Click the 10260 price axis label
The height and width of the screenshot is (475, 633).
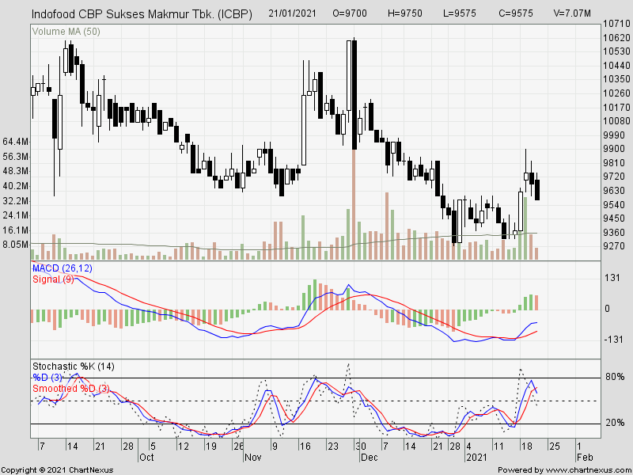click(x=616, y=93)
